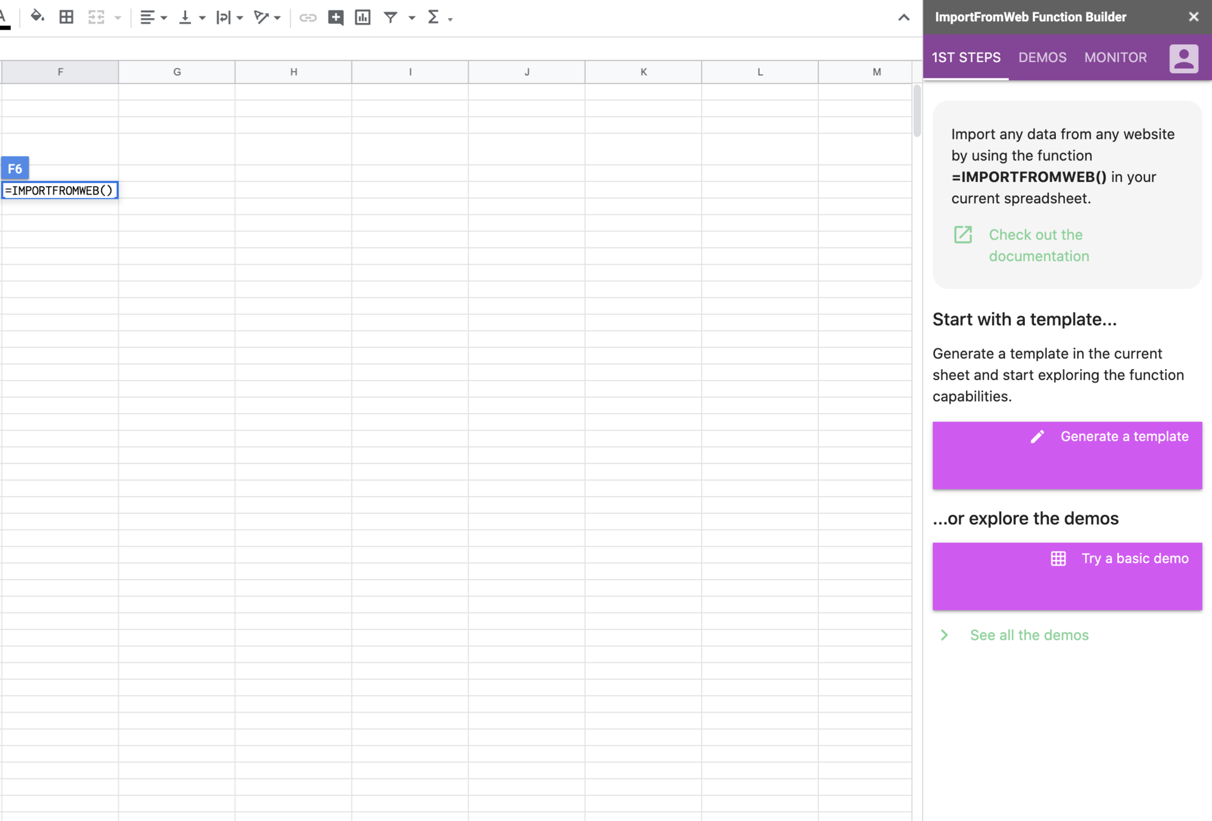Click the account profile icon in the sidebar

tap(1183, 58)
